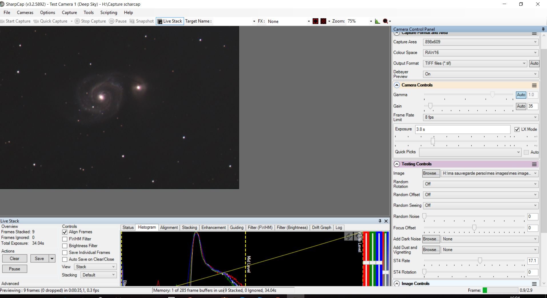Toggle the LX Mode checkbox
The width and height of the screenshot is (547, 298).
tap(517, 129)
